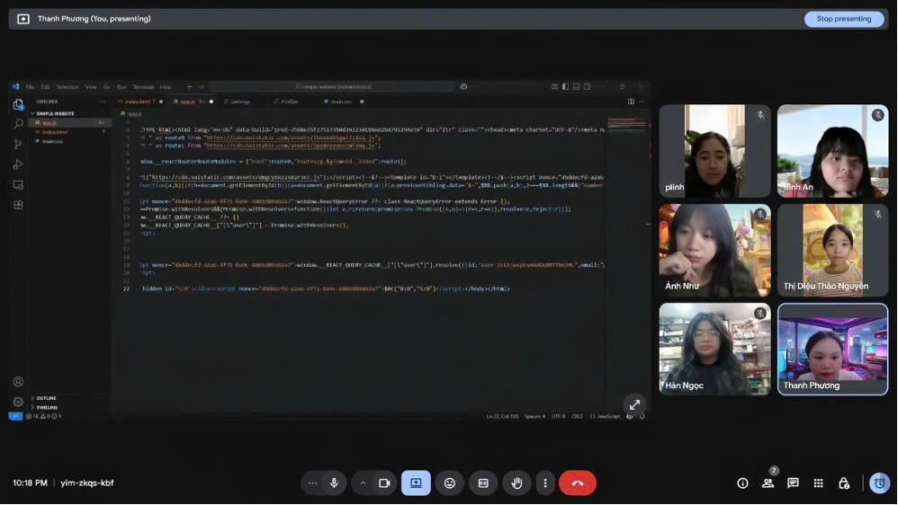The image size is (898, 505).
Task: Click the present screen button
Action: pos(416,483)
